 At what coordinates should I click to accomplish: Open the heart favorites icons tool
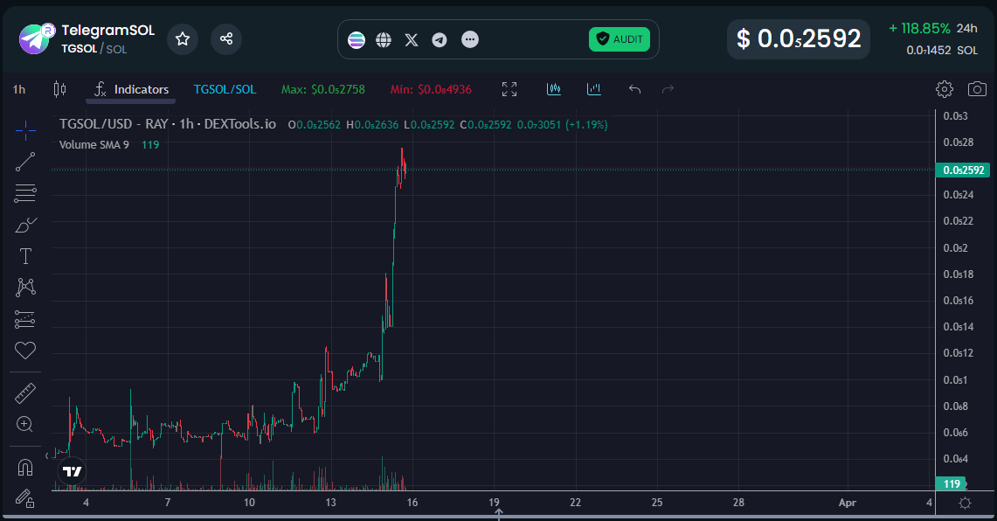pos(25,350)
